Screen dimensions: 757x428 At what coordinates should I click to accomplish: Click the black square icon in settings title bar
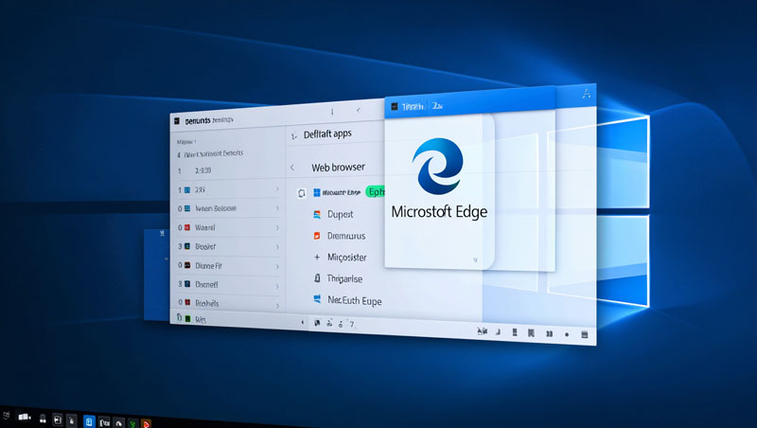click(177, 121)
